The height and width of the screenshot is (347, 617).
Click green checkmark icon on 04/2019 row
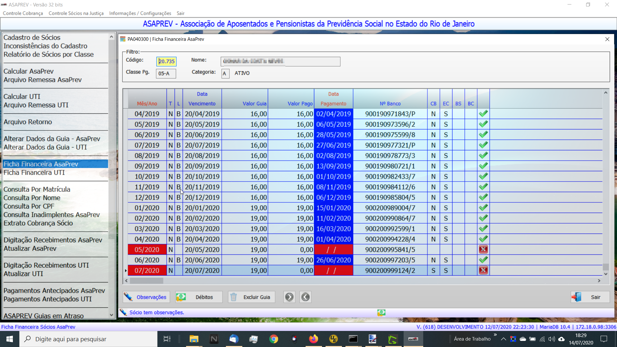coord(483,114)
